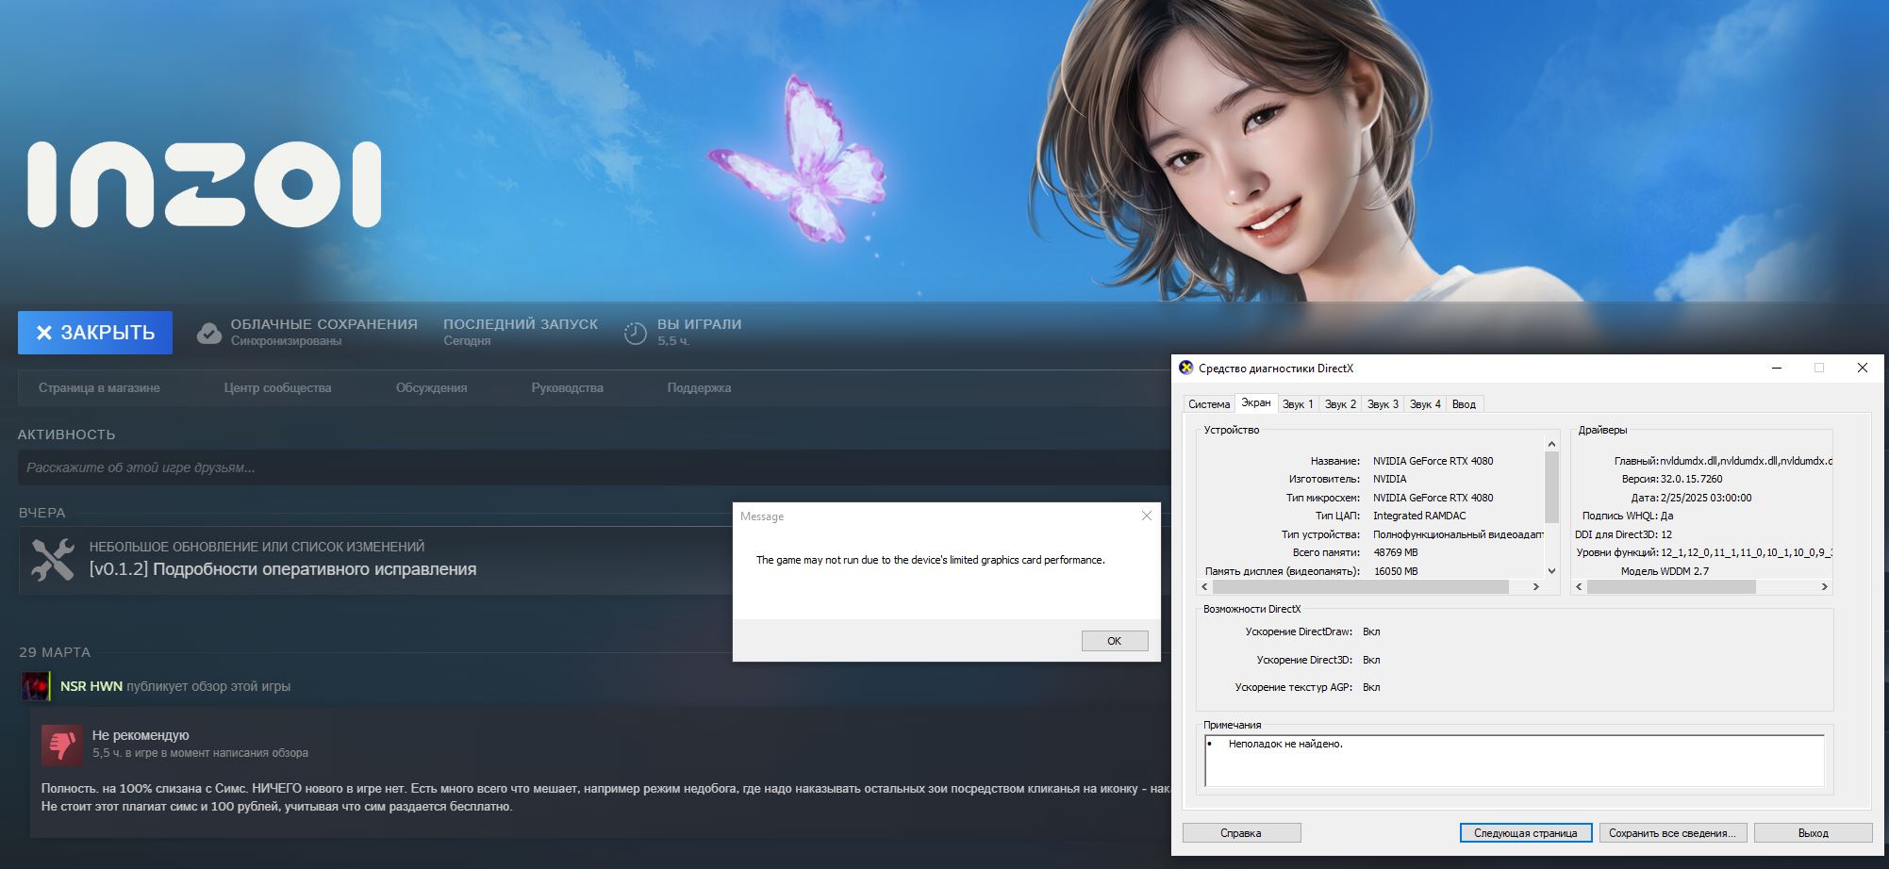Click the ОБЛАЧНЫЕ СОХРАНЕНИЯ label

coord(324,324)
